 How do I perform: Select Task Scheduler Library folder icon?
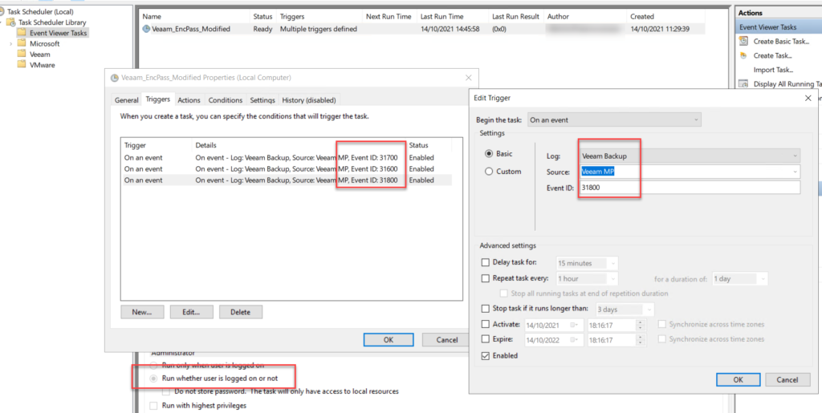pyautogui.click(x=10, y=22)
